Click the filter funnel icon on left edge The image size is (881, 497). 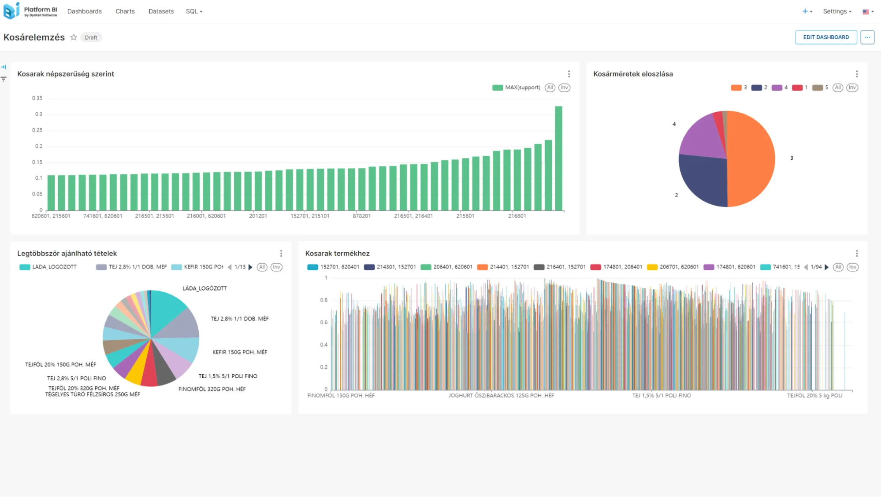pyautogui.click(x=4, y=79)
